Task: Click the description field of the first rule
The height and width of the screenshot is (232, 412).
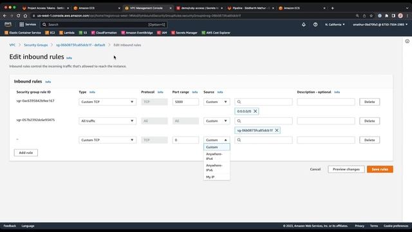Action: (x=326, y=102)
